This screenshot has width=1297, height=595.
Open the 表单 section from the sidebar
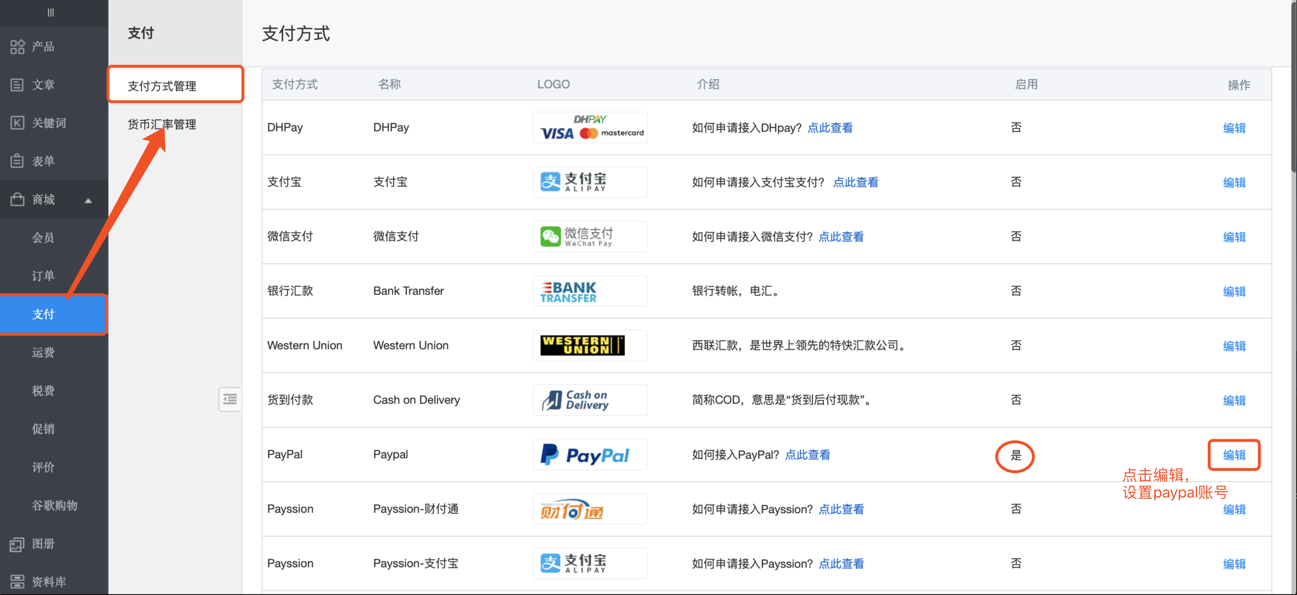tap(43, 160)
